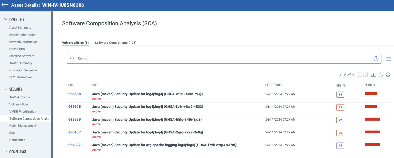Click the next page arrow

pyautogui.click(x=365, y=75)
